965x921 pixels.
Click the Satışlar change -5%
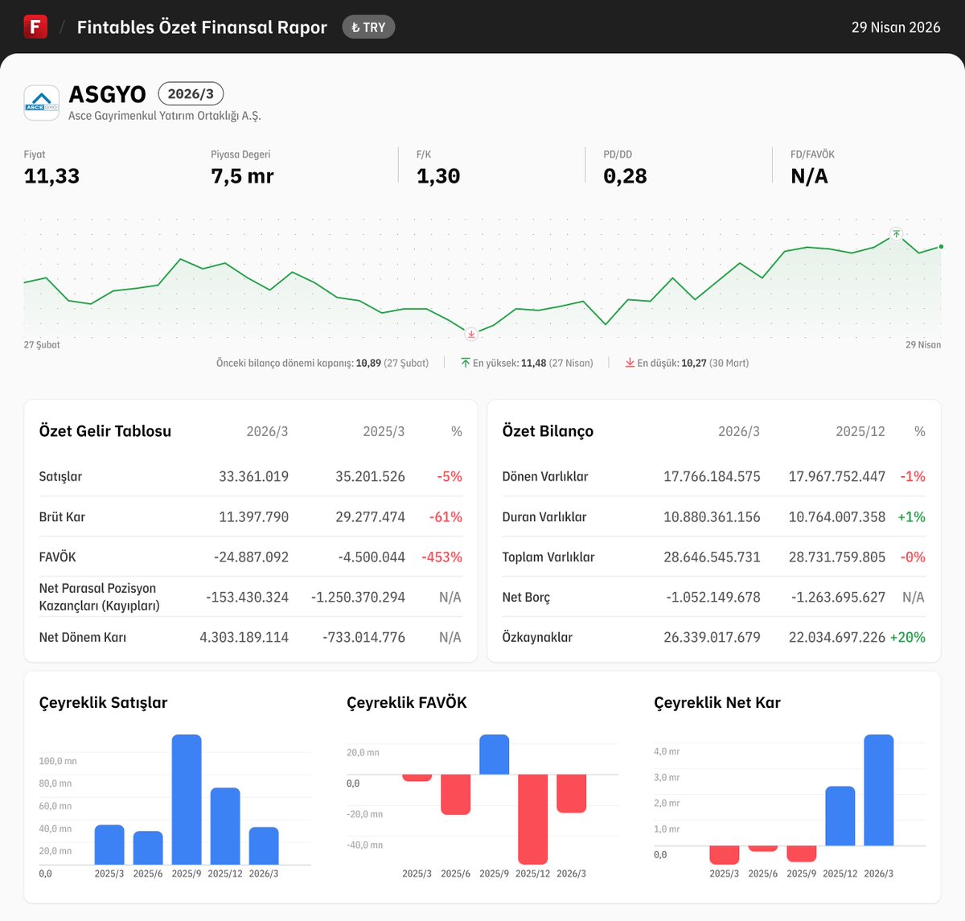450,476
